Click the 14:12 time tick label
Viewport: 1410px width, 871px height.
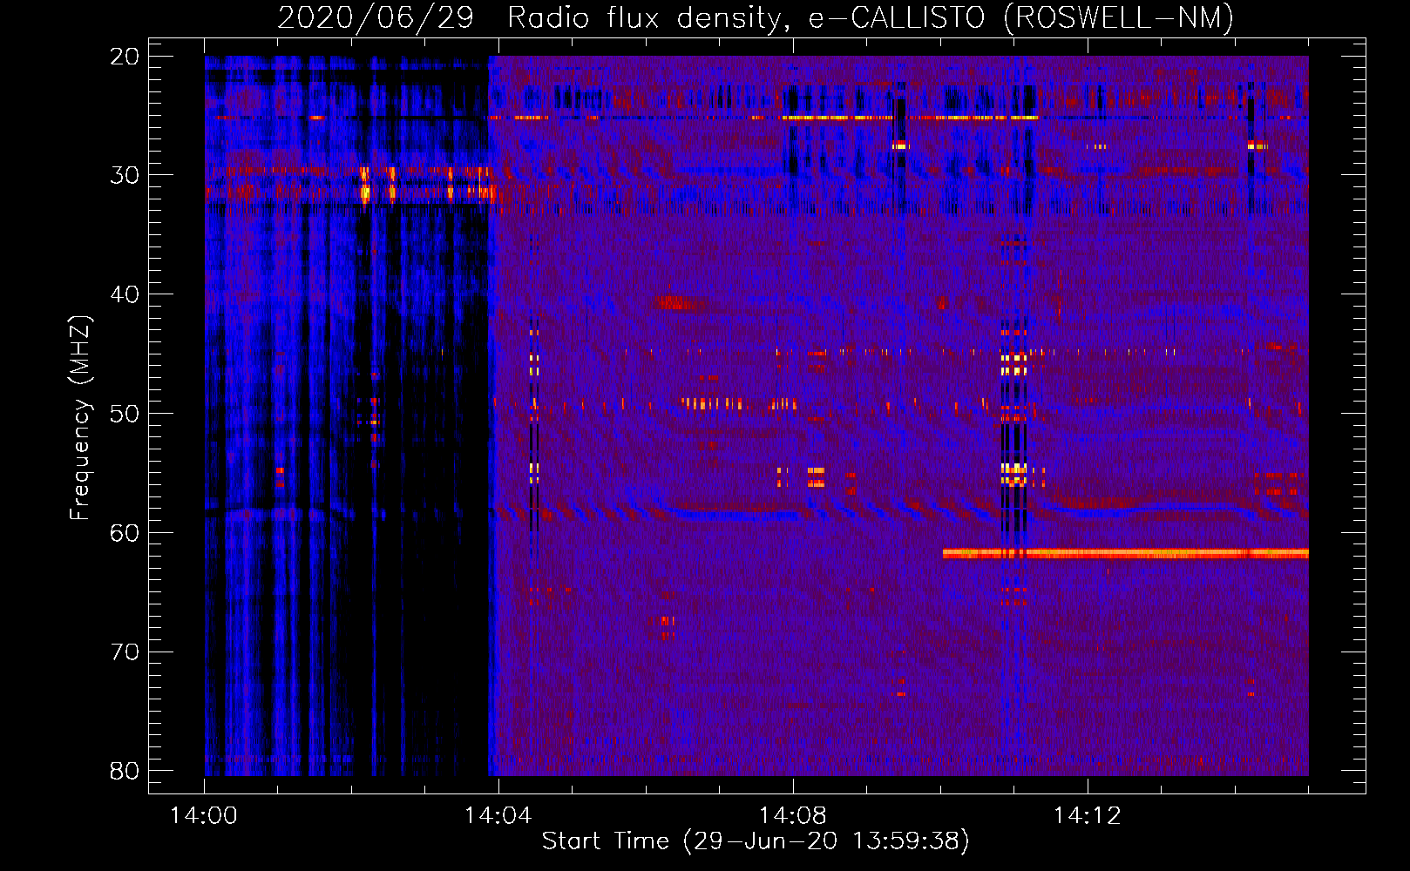(x=1088, y=816)
